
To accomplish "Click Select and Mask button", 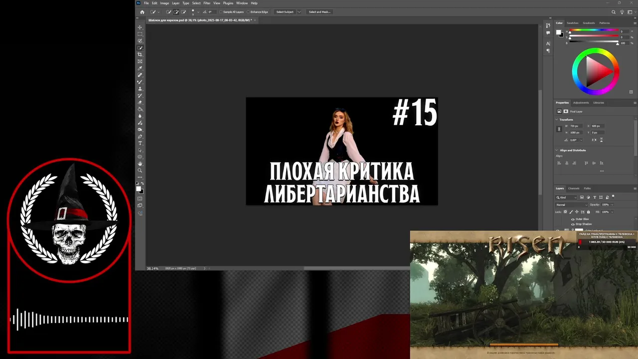I will tap(319, 12).
